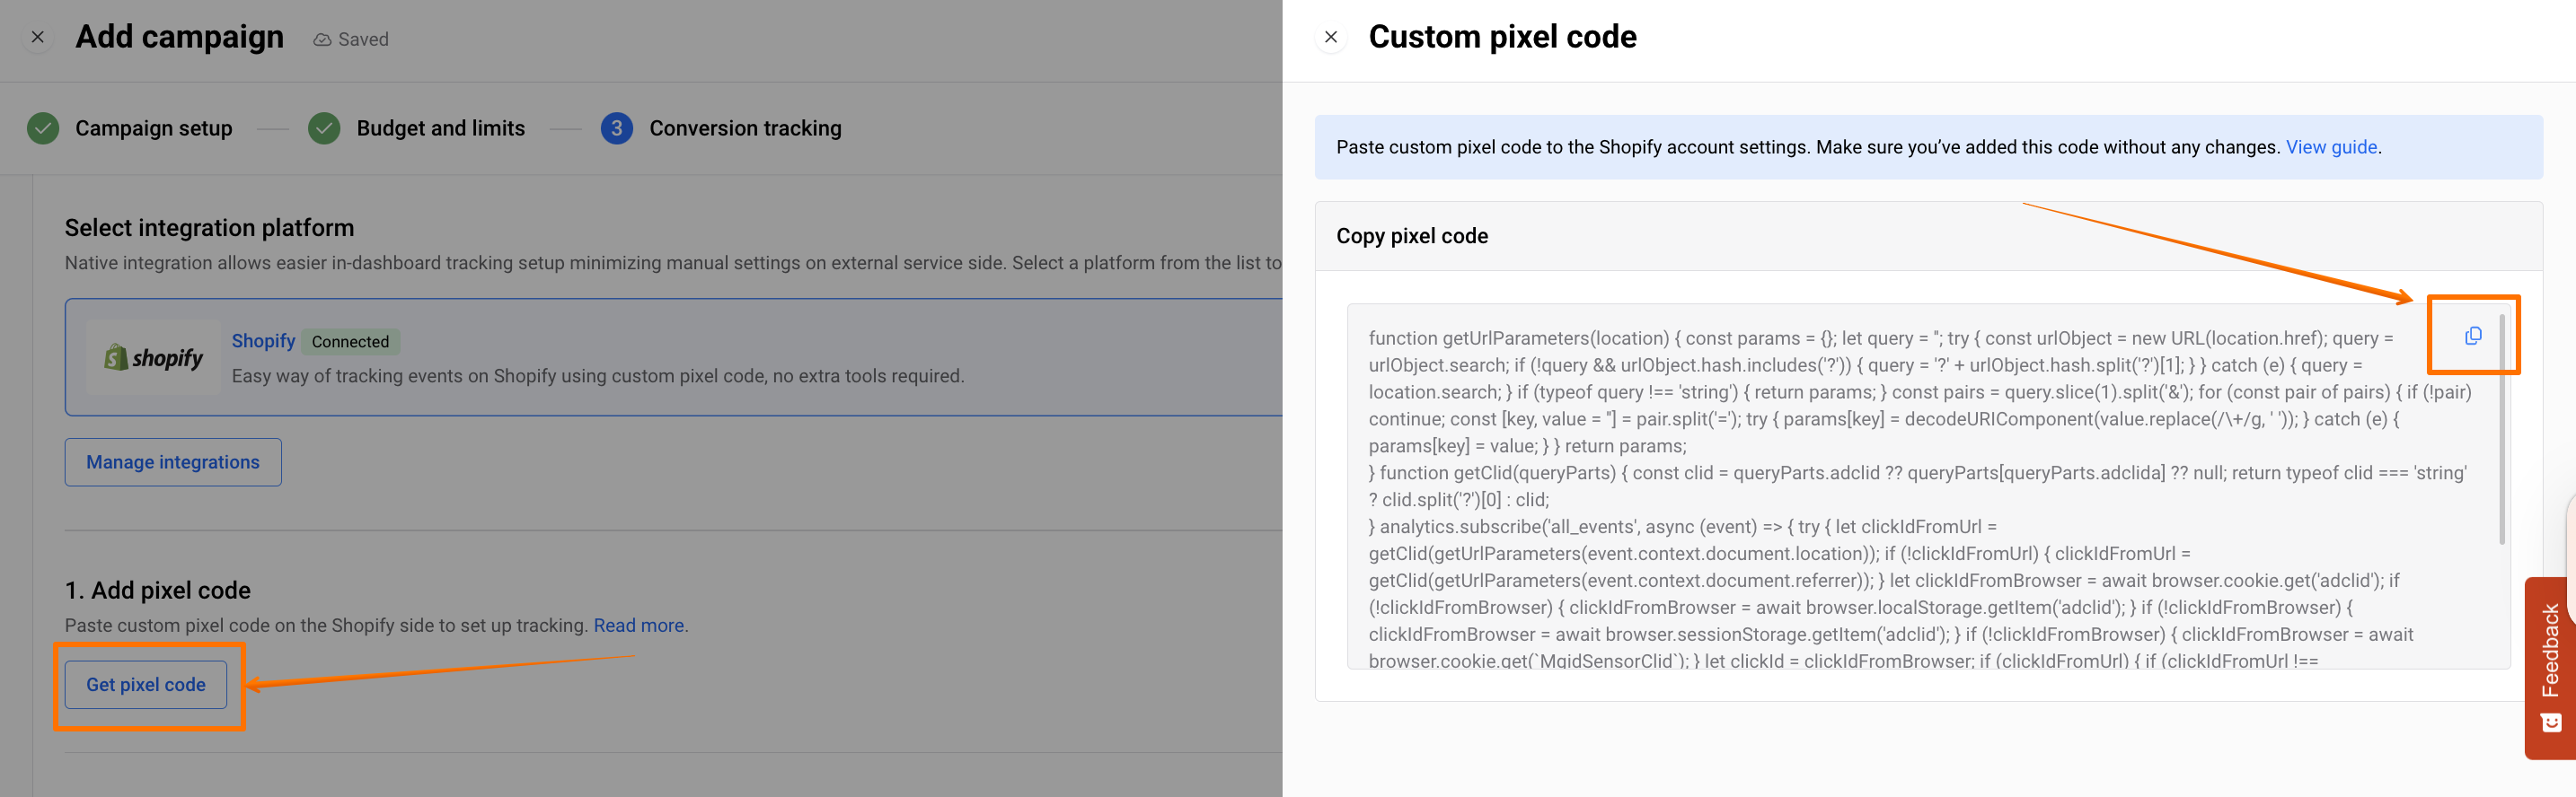The image size is (2576, 797).
Task: Open the Feedback side tab
Action: point(2550,649)
